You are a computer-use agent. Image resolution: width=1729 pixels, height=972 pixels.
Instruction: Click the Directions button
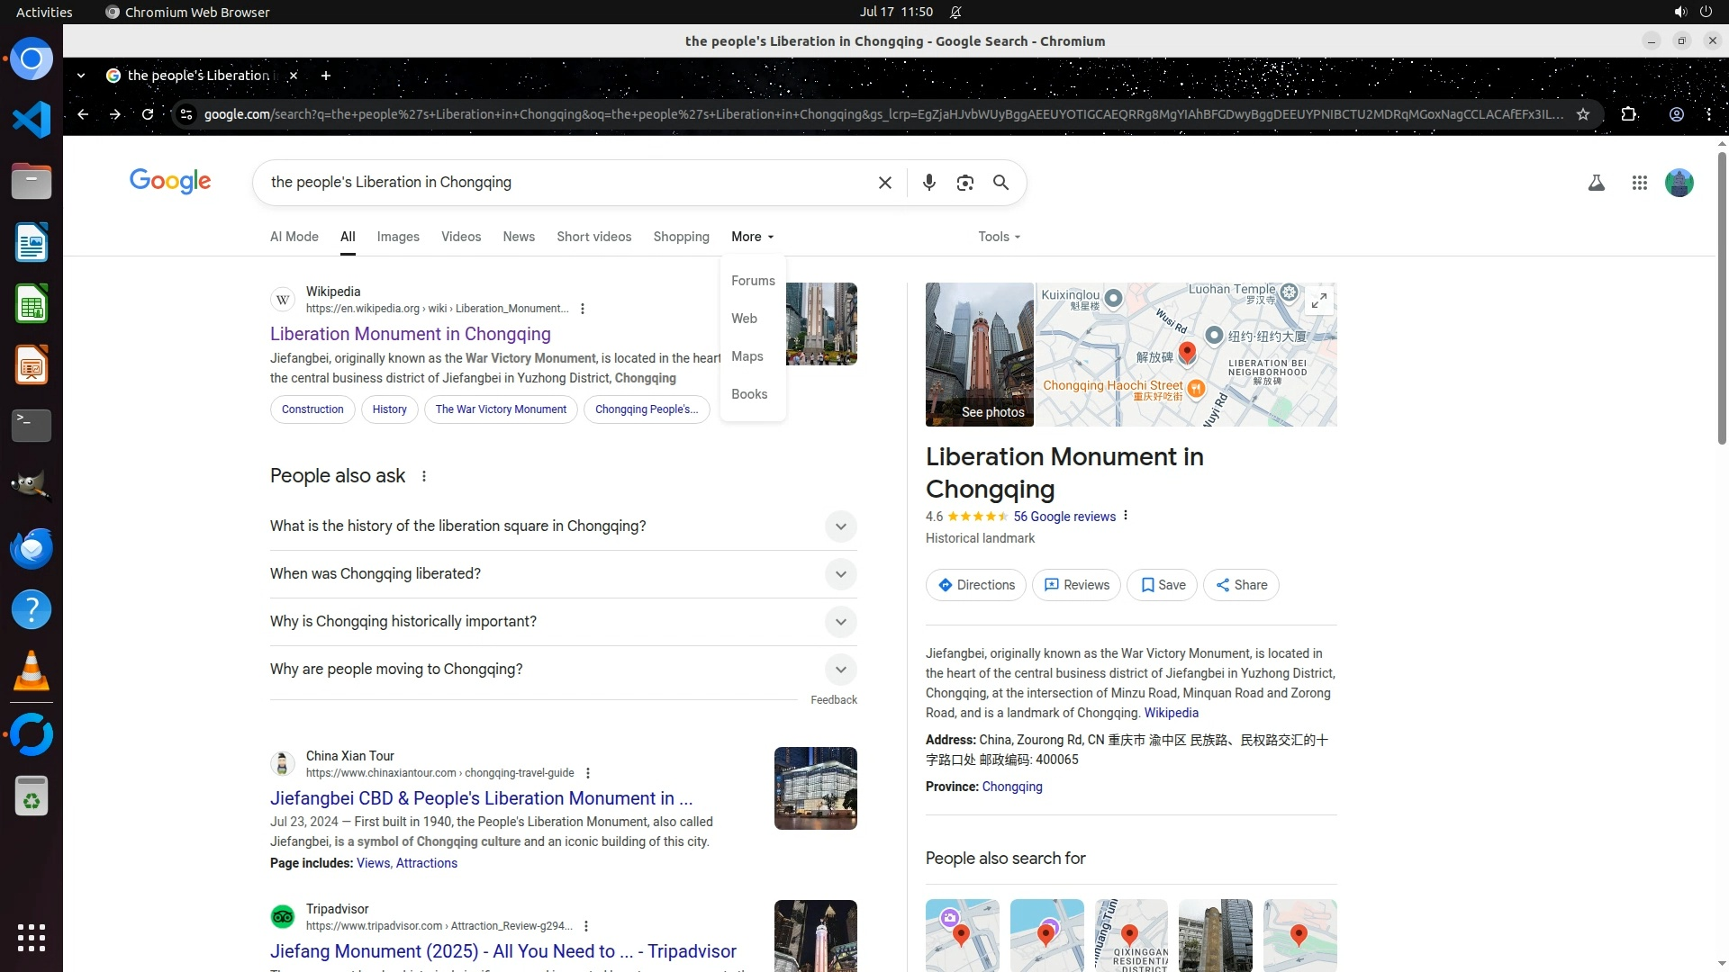tap(975, 585)
